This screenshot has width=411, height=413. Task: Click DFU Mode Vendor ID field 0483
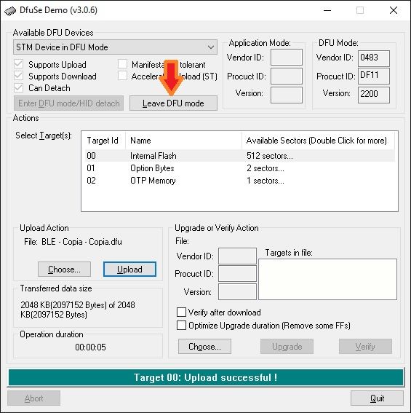[x=374, y=58]
